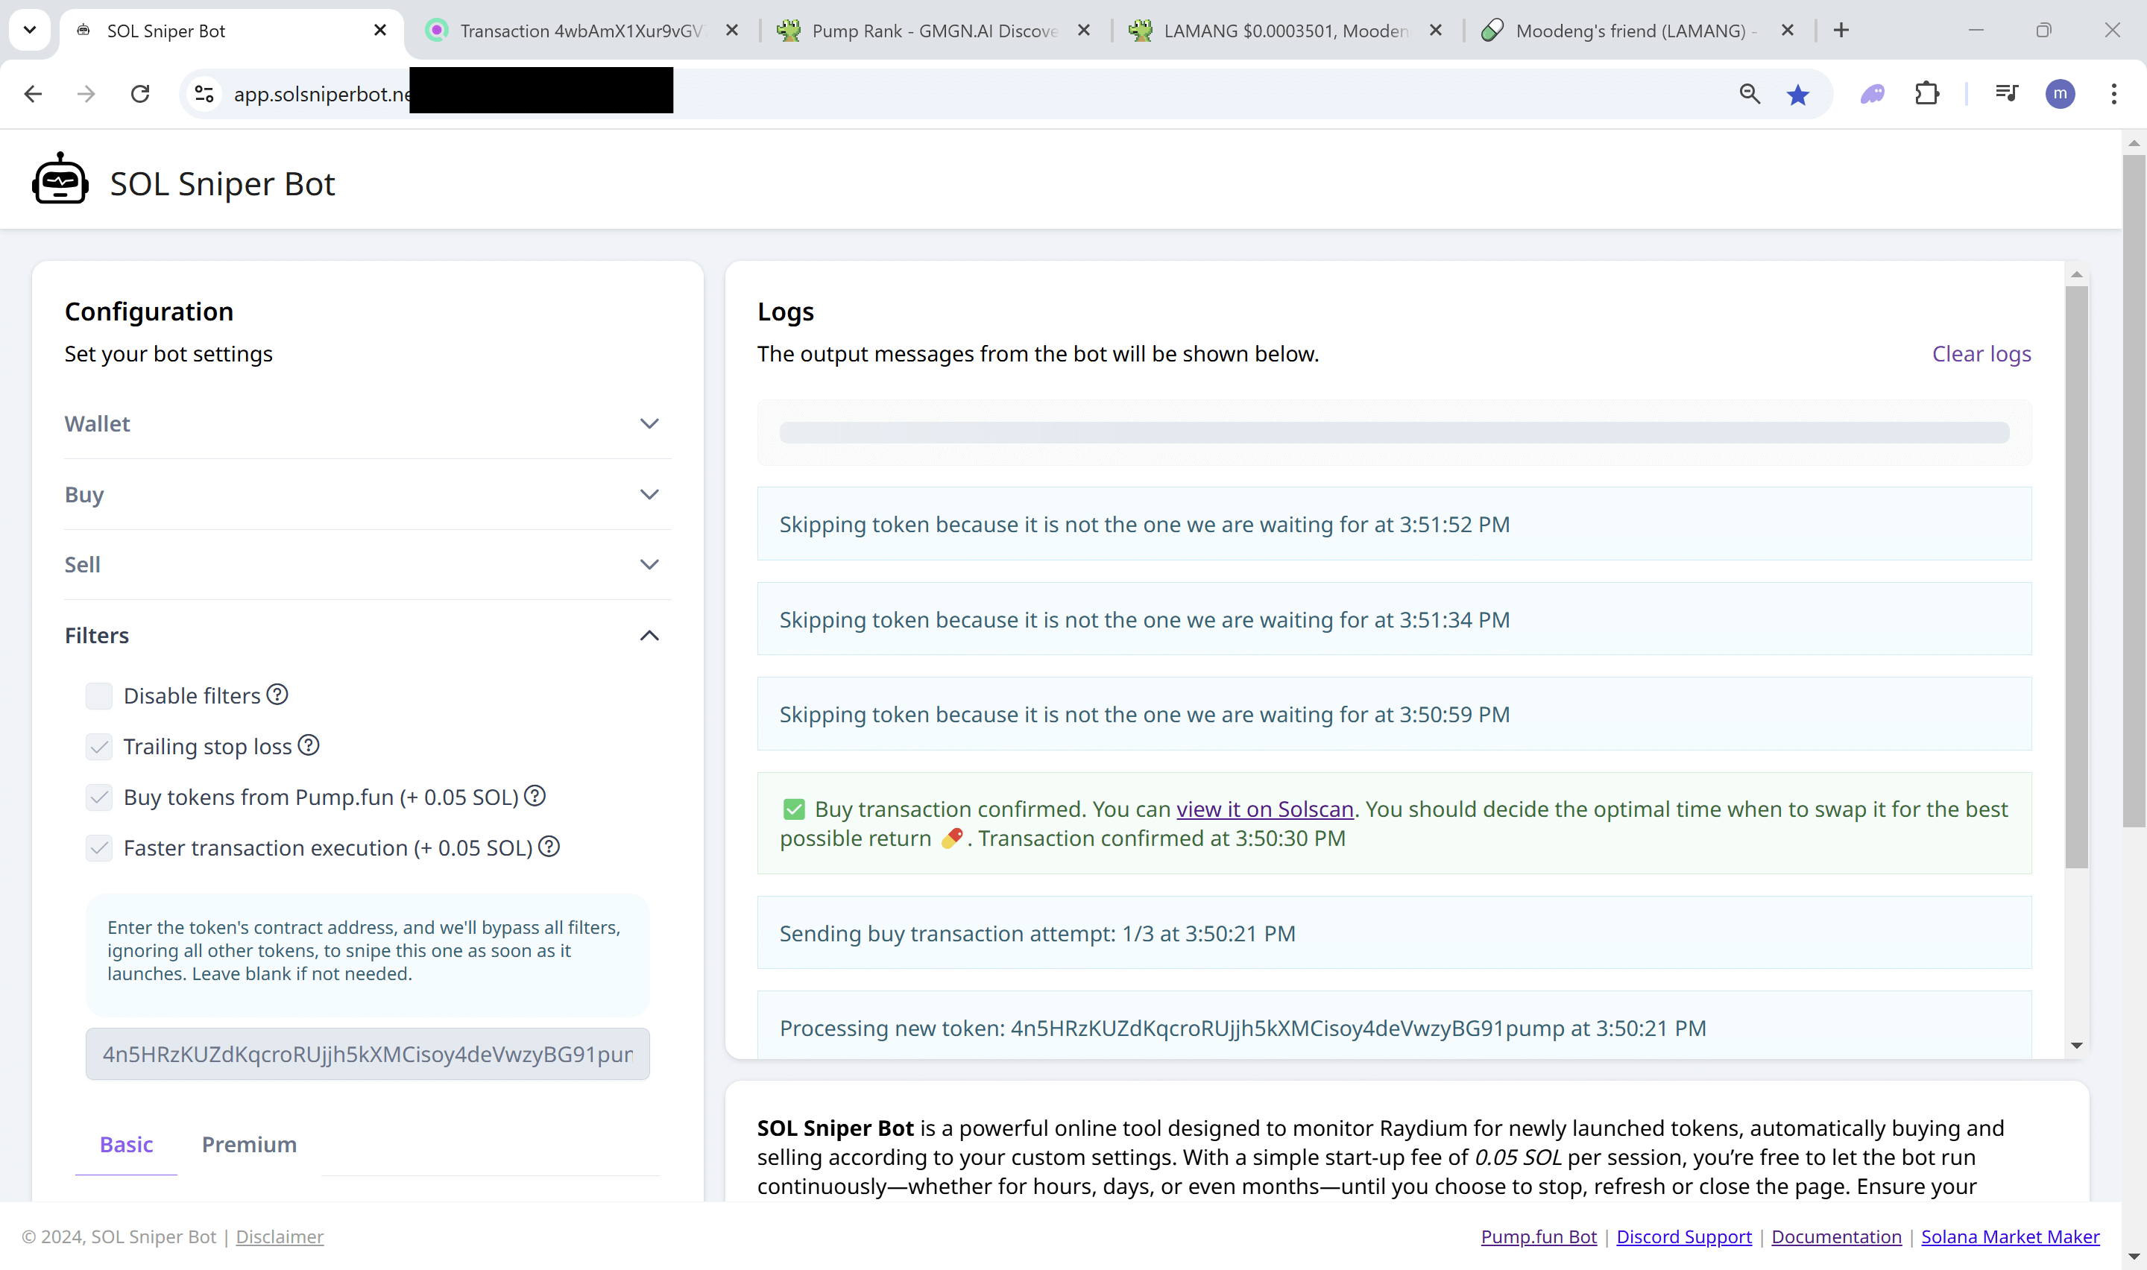2147x1270 pixels.
Task: Click the logs progress bar
Action: click(x=1394, y=432)
